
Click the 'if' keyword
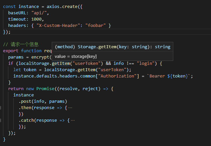pyautogui.click(x=11, y=64)
